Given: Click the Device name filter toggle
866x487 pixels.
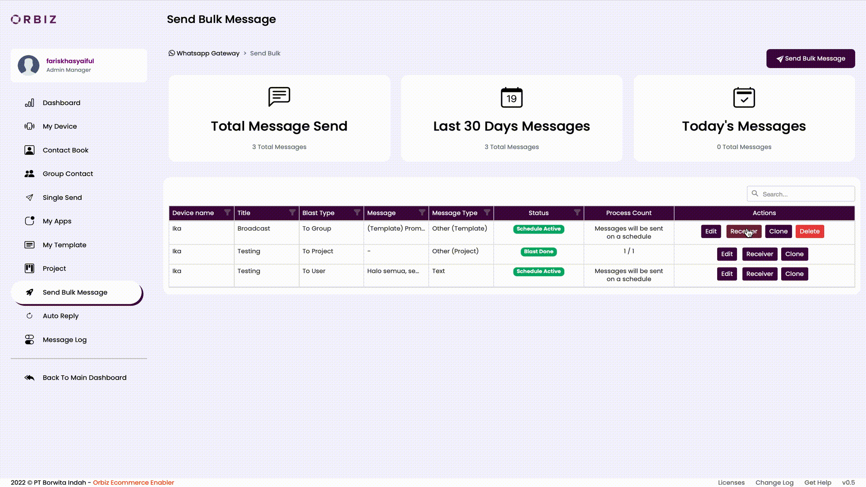Looking at the screenshot, I should tap(226, 212).
